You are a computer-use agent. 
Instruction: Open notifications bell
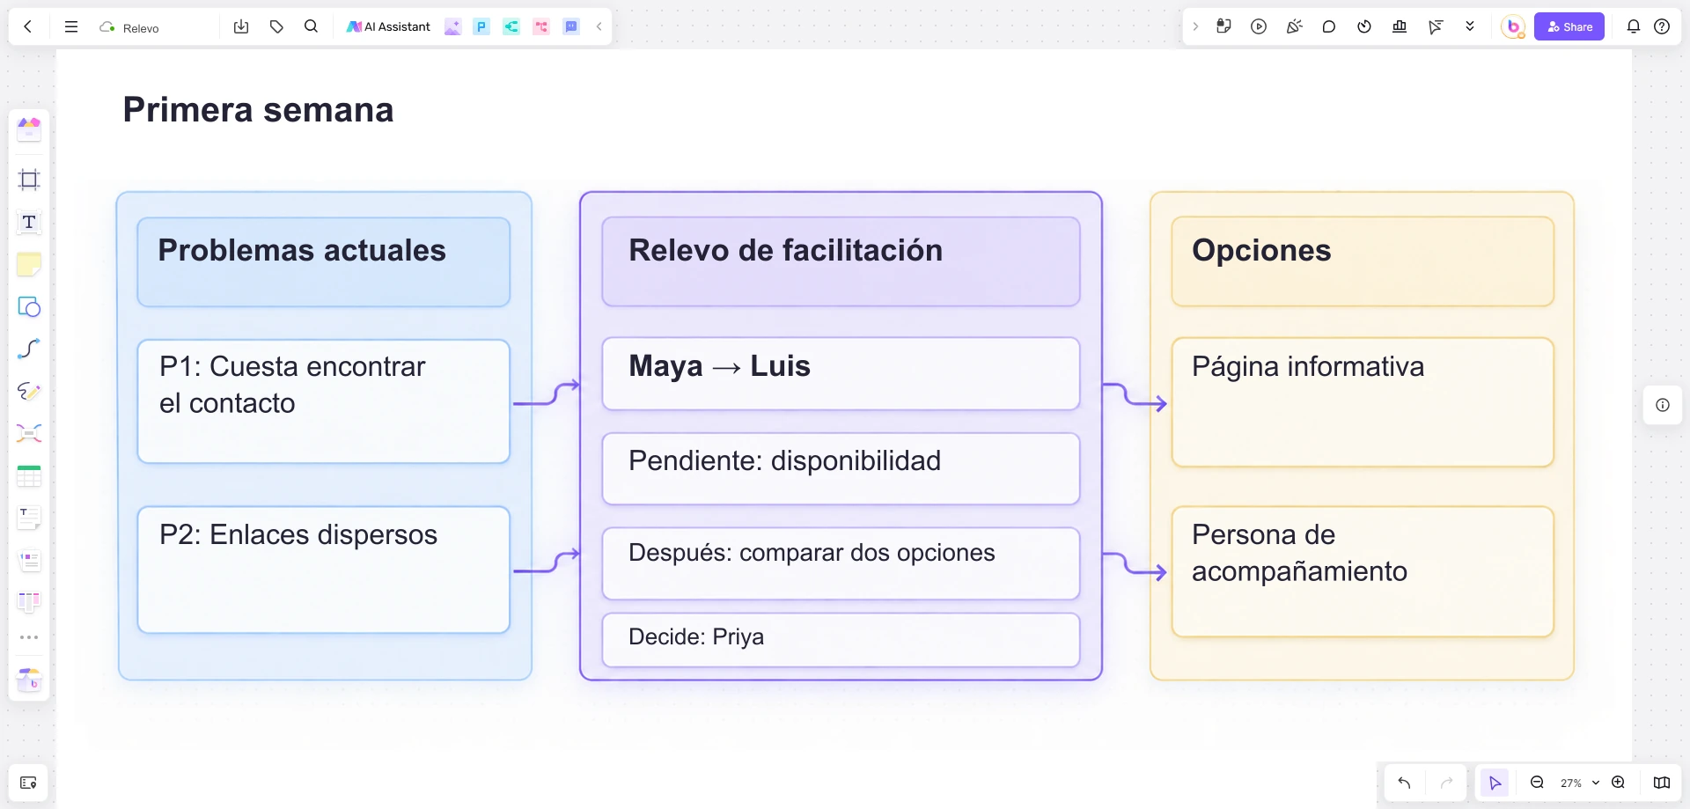click(x=1634, y=26)
